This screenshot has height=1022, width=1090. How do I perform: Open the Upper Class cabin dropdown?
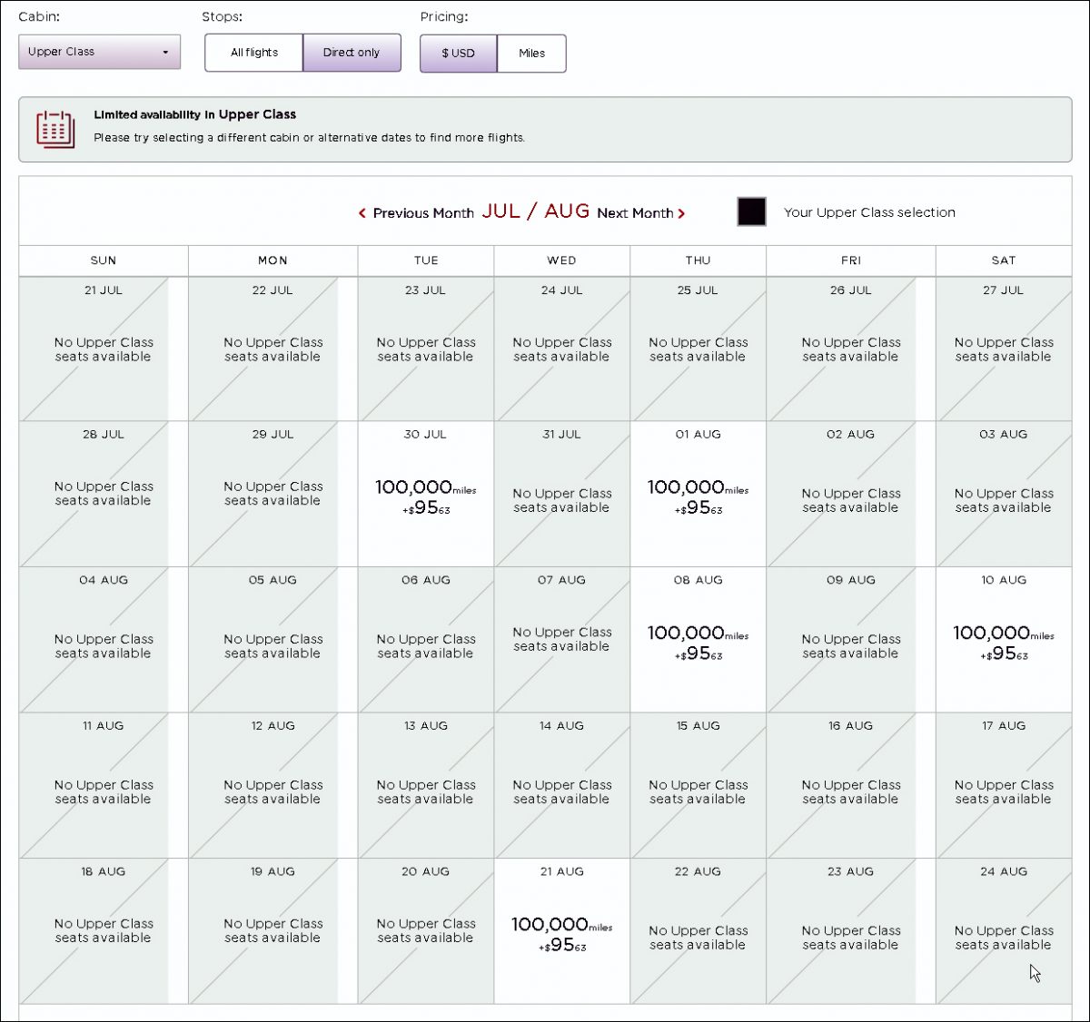pyautogui.click(x=99, y=52)
